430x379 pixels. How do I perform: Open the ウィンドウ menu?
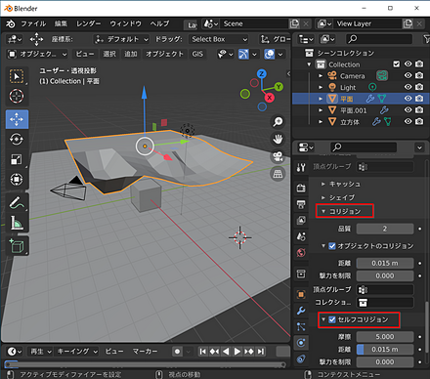(125, 23)
